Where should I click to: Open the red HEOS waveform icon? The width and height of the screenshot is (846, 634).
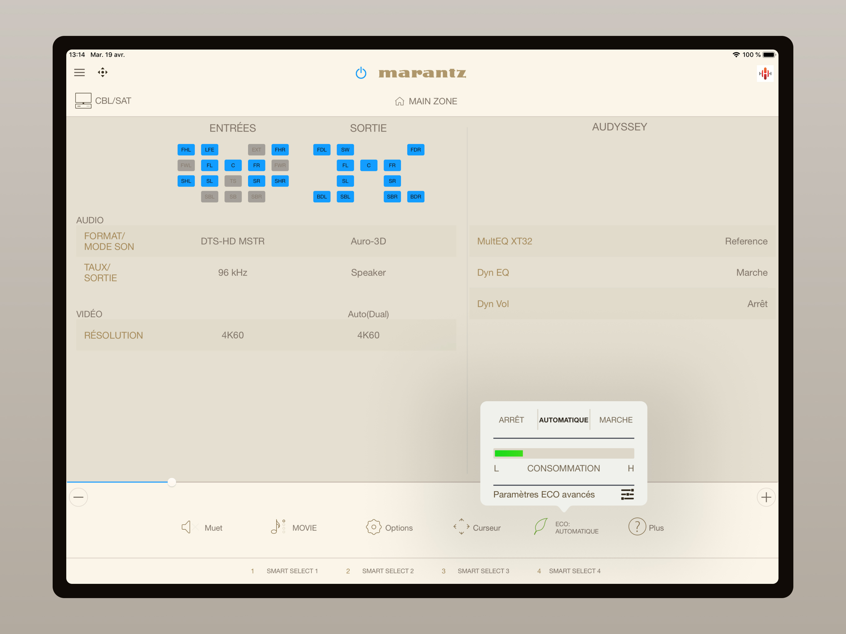tap(765, 73)
